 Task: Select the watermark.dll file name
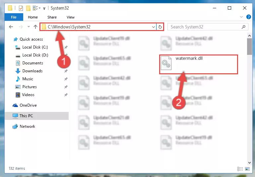pos(189,58)
